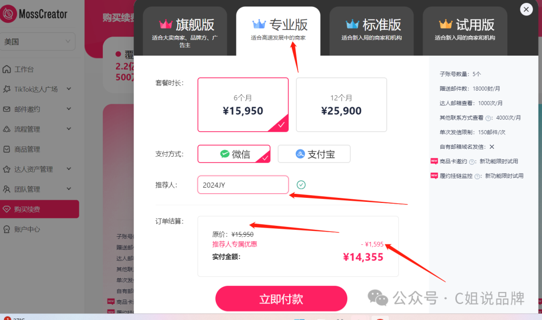This screenshot has height=320, width=542.
Task: Click the 账户中心 account icon
Action: click(7, 229)
